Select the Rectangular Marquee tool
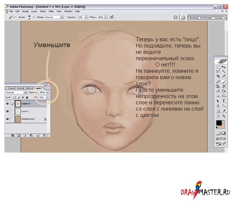The height and width of the screenshot is (202, 233). 218,67
